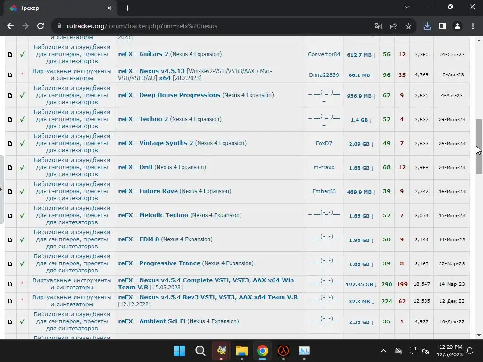The width and height of the screenshot is (483, 362).
Task: View site info lock icon
Action: [59, 26]
